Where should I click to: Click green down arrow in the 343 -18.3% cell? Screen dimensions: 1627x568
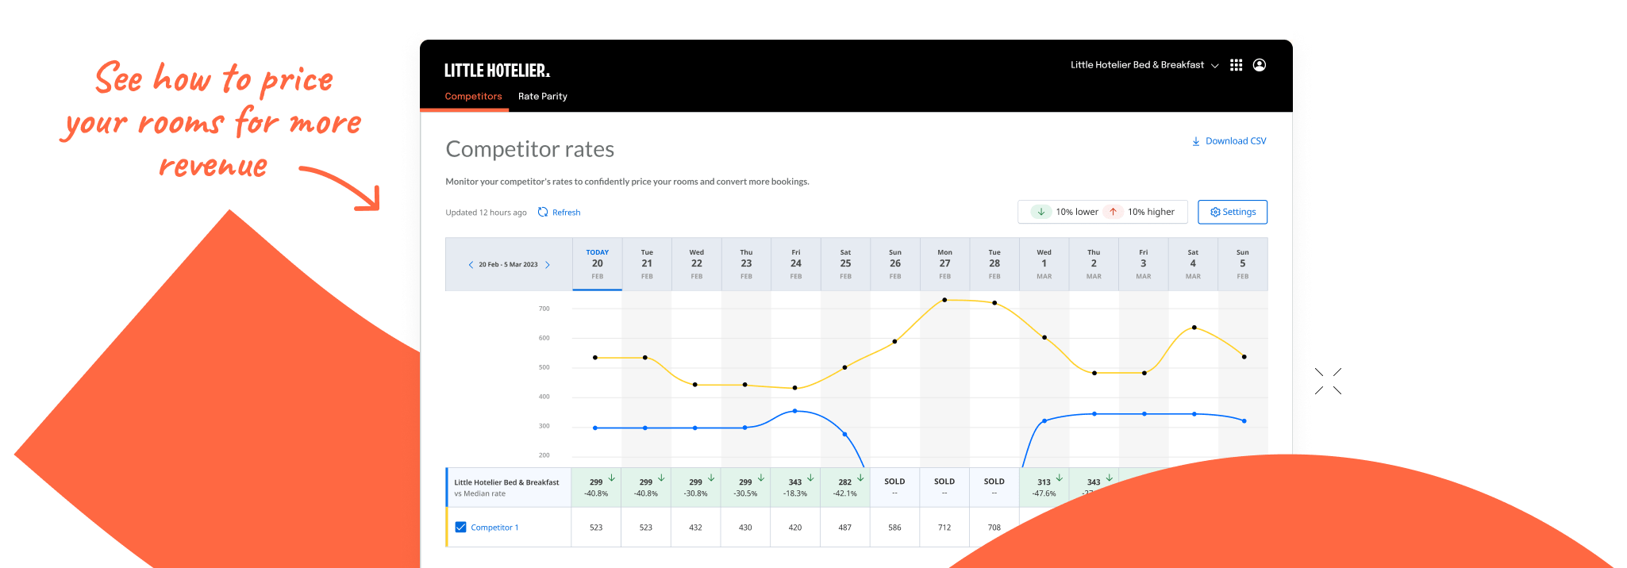coord(810,478)
